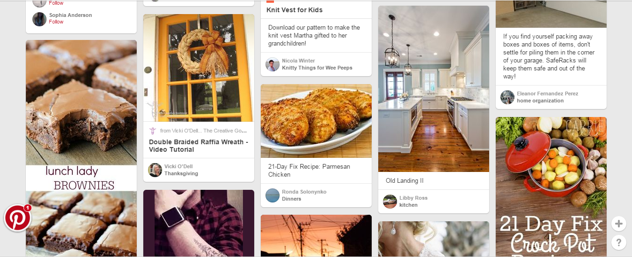Open the question mark help button
This screenshot has height=257, width=632.
[618, 242]
